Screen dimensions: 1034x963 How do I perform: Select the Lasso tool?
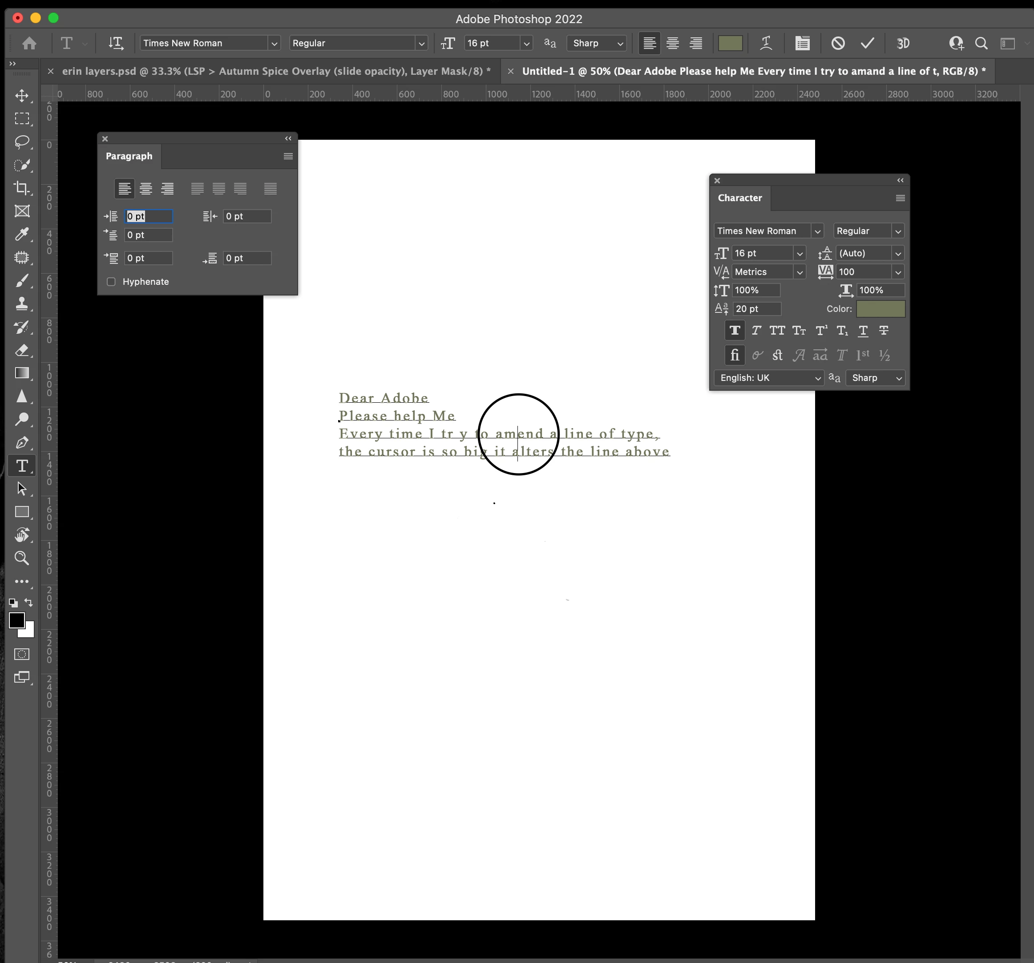pyautogui.click(x=22, y=142)
